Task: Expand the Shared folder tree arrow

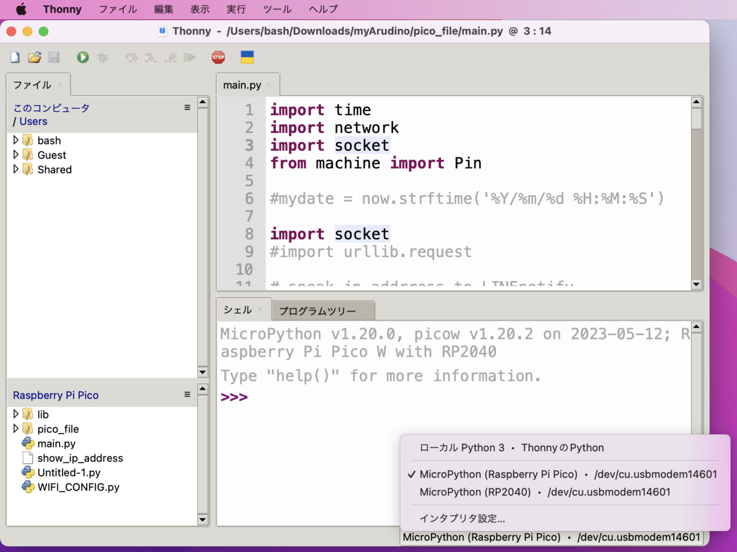Action: click(x=16, y=169)
